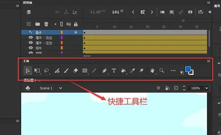Click the create tween icon in timeline
This screenshot has width=221, height=135.
pyautogui.click(x=181, y=12)
